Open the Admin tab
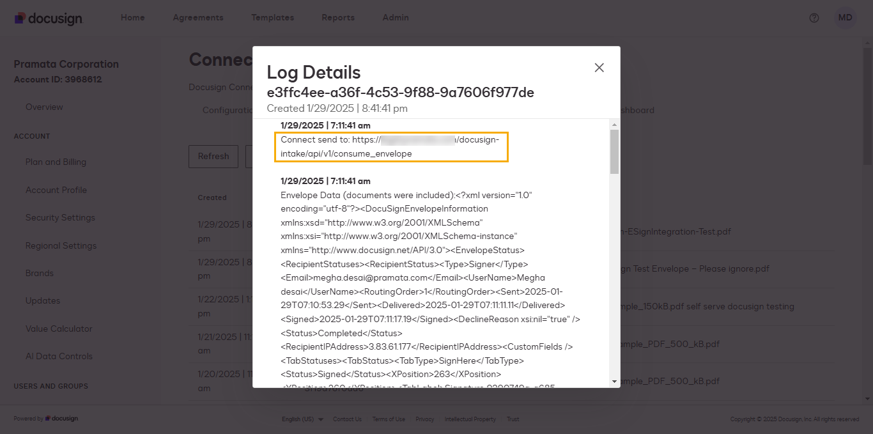Image resolution: width=873 pixels, height=434 pixels. [396, 18]
